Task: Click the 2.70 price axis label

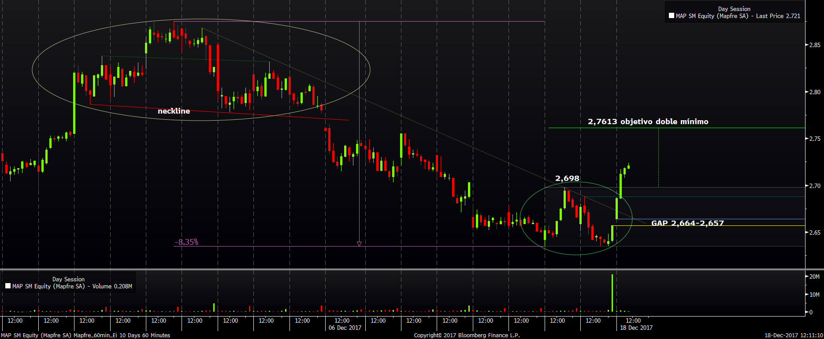Action: click(814, 186)
